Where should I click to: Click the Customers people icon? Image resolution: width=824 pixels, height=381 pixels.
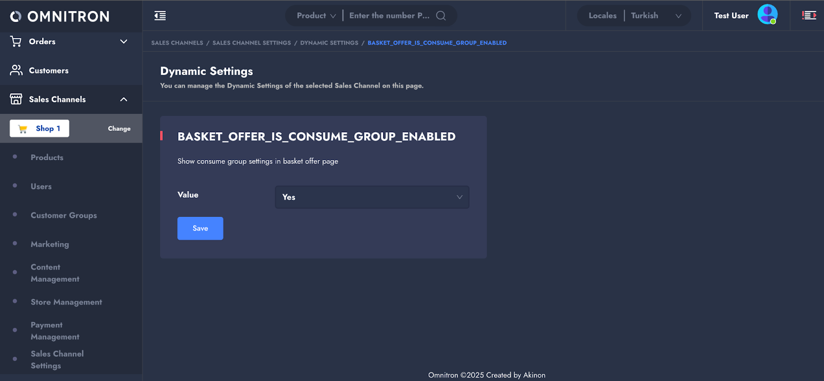tap(16, 71)
